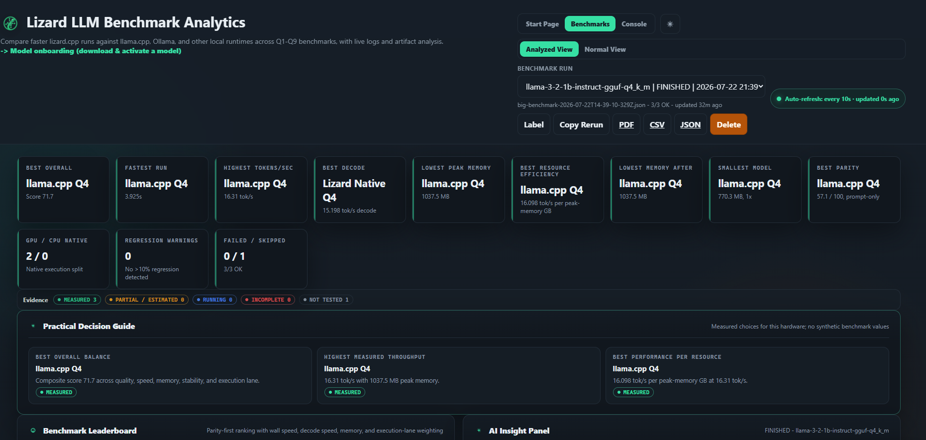Click the Best Parity card
The width and height of the screenshot is (926, 440).
(854, 190)
